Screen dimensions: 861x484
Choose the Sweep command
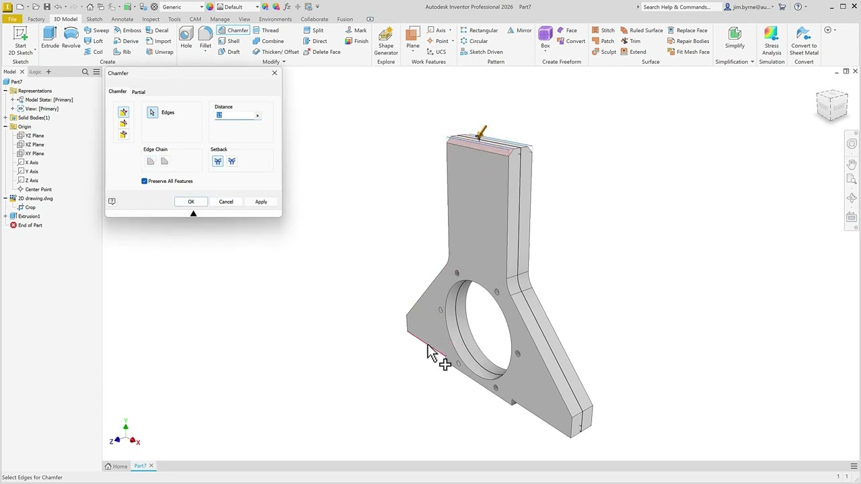click(x=96, y=30)
